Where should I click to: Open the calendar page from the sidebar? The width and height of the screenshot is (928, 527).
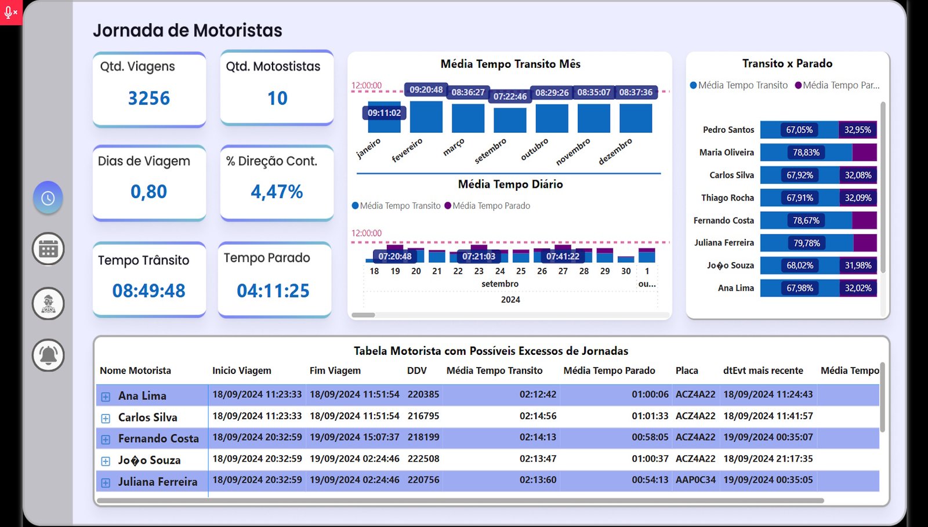point(48,249)
